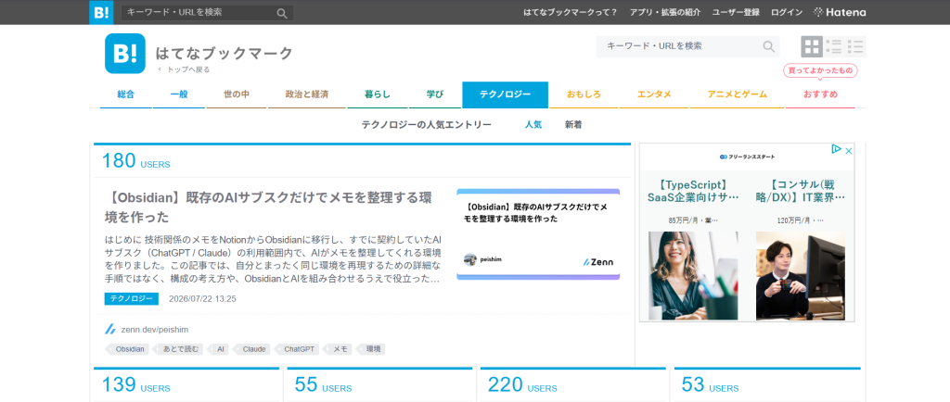
Task: Click the フリーランススタート ad logo
Action: click(x=747, y=157)
